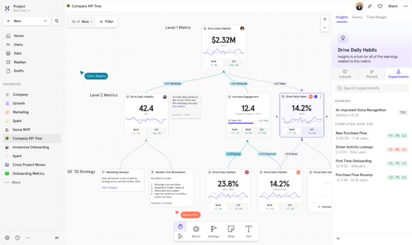This screenshot has height=245, width=412.
Task: Switch to the arrow pointer tool
Action: pos(180,236)
